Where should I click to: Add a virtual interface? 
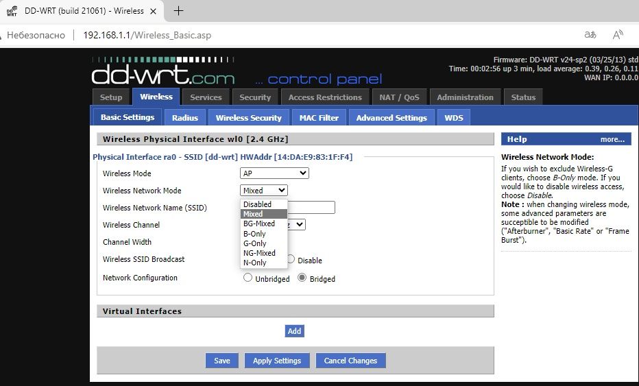tap(294, 331)
